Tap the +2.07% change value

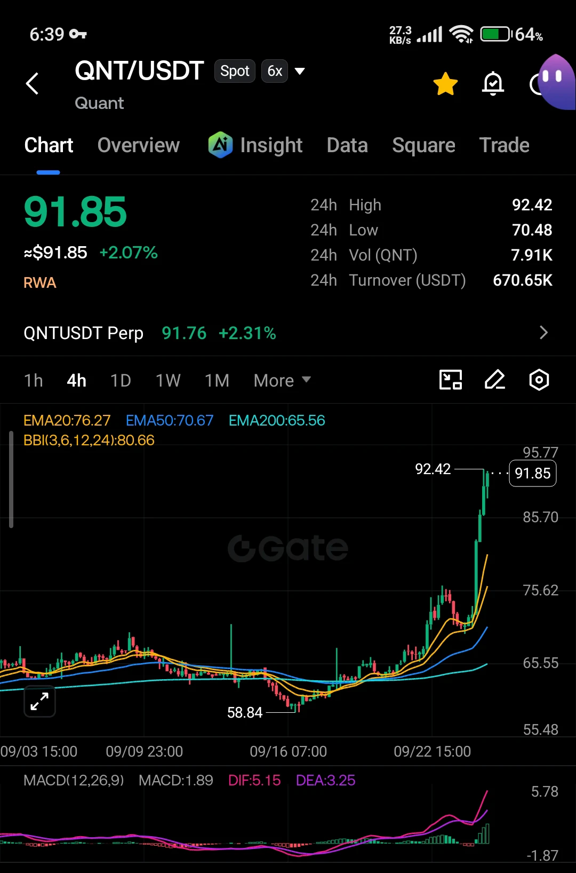point(129,252)
